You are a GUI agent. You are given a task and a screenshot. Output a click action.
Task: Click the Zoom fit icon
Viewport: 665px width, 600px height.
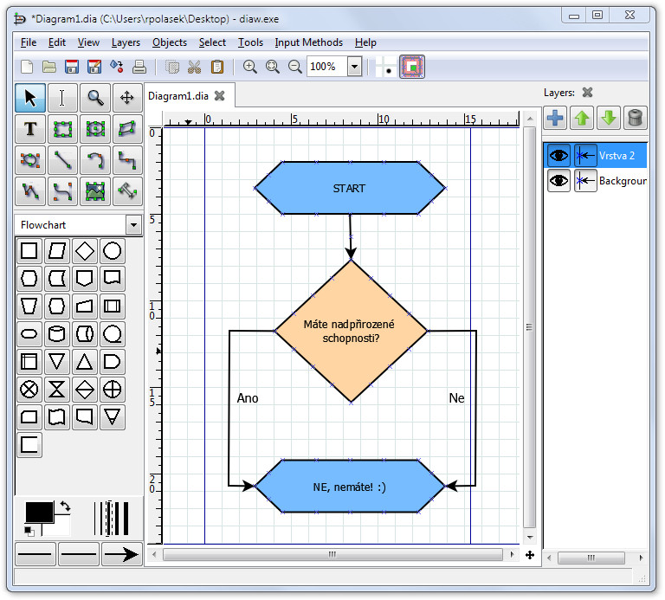pyautogui.click(x=272, y=67)
